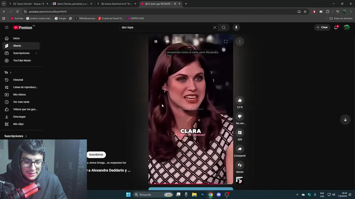
Task: Reload the current page
Action: (17, 12)
